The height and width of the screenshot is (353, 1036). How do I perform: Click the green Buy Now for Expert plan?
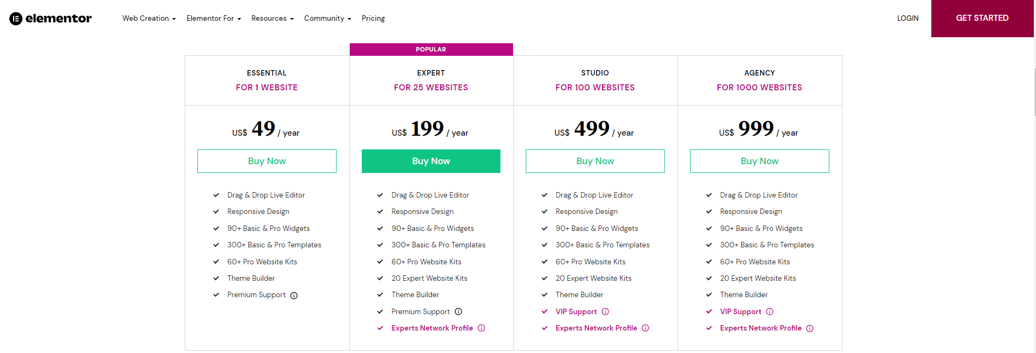pyautogui.click(x=431, y=161)
